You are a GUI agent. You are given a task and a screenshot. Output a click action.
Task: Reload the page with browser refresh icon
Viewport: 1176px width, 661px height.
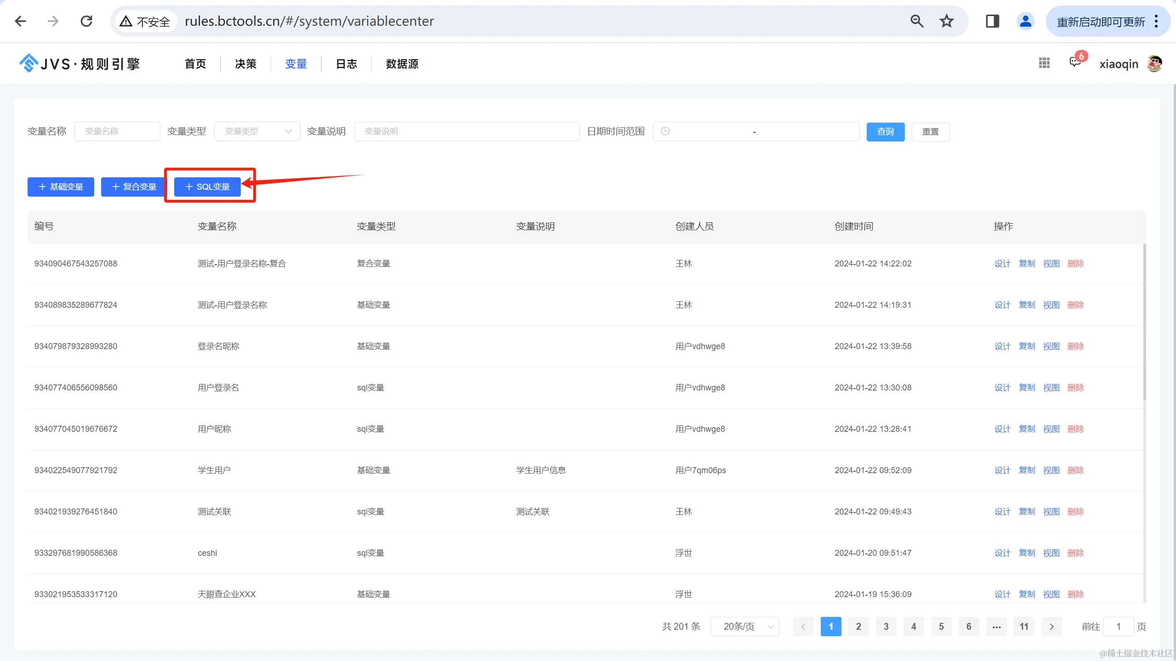(86, 21)
